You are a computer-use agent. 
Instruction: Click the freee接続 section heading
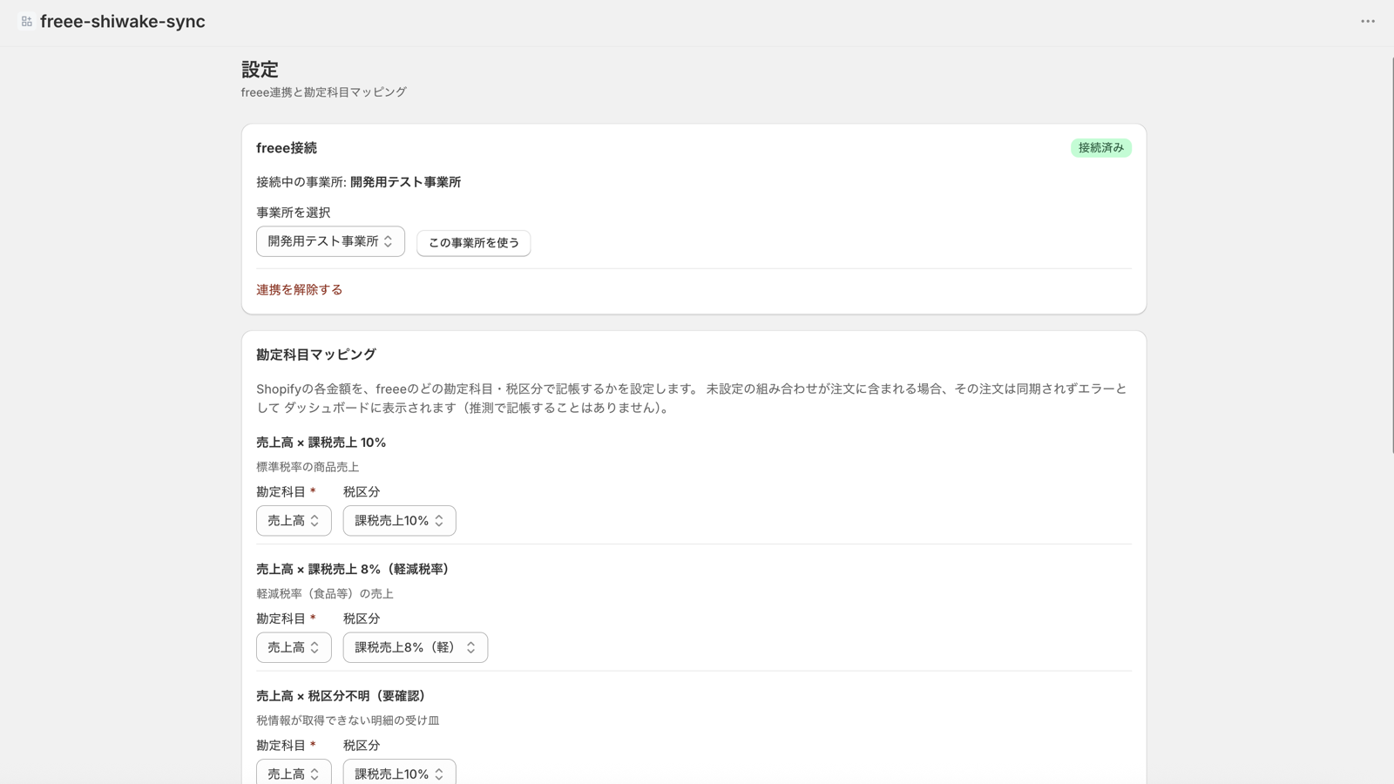(287, 148)
